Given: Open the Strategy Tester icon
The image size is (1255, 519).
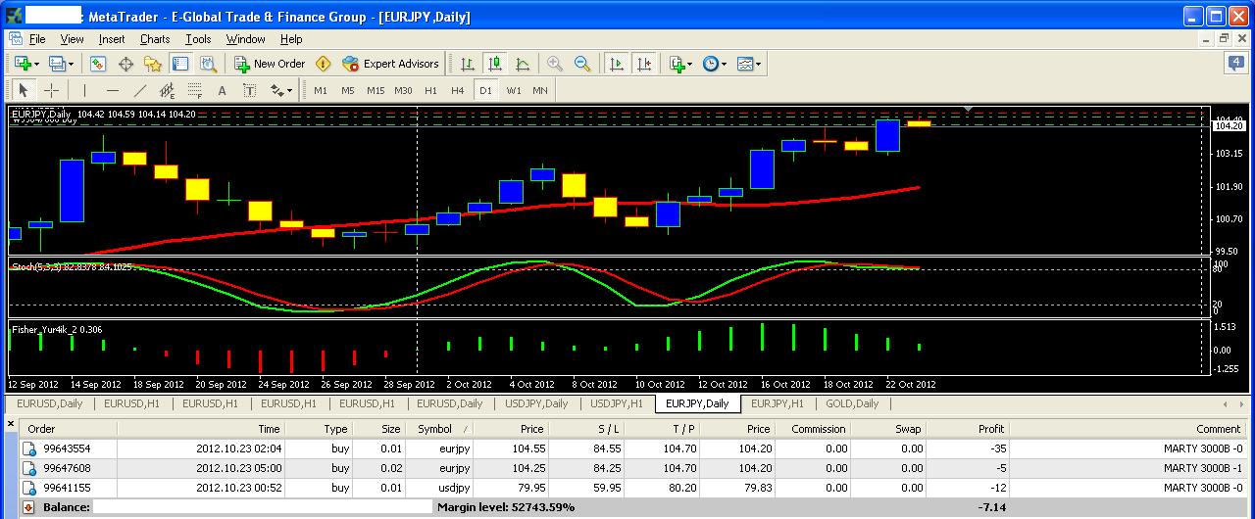Looking at the screenshot, I should pos(208,64).
